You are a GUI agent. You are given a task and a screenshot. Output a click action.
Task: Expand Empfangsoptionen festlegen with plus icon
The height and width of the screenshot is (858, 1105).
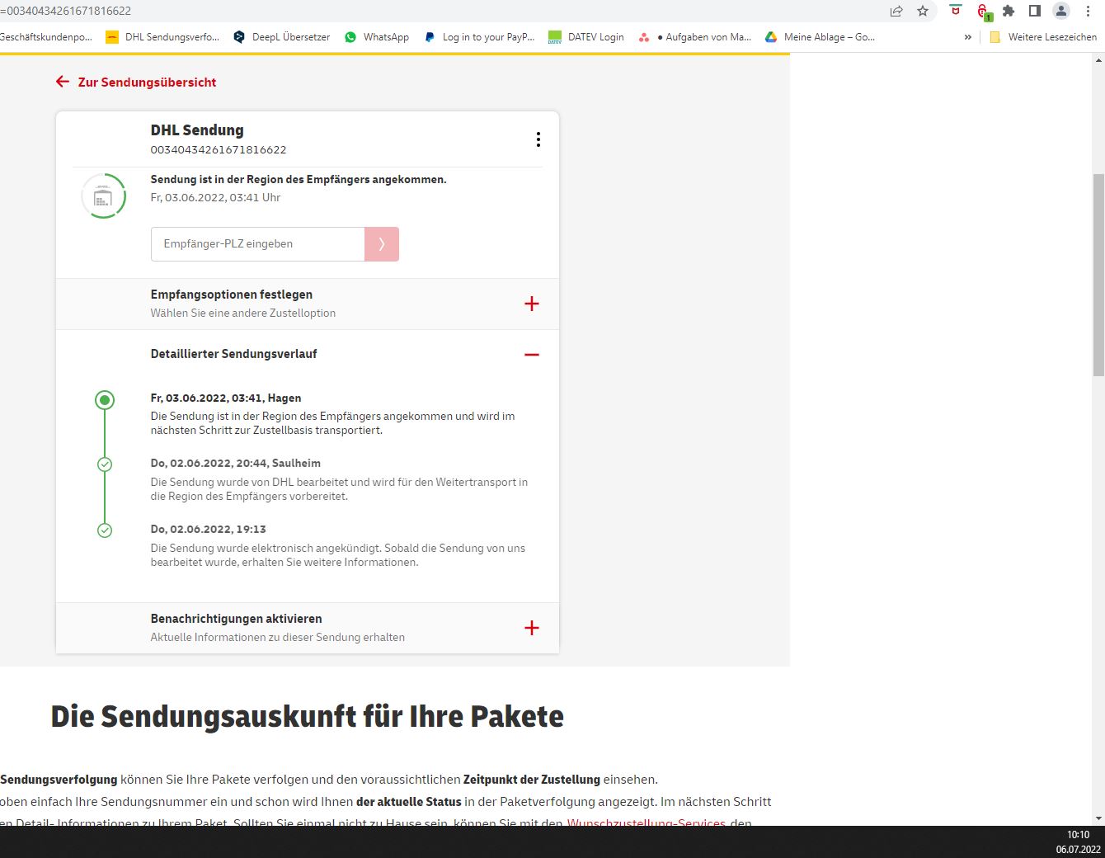pyautogui.click(x=532, y=304)
